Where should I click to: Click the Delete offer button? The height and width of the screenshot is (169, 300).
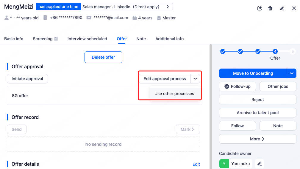[x=103, y=57]
